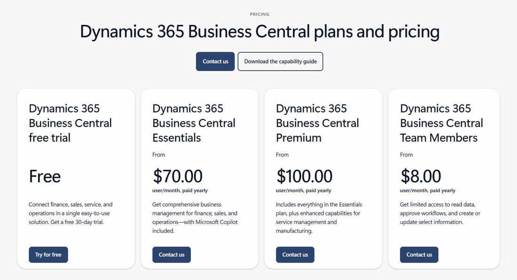
Task: Contact us about the Team Members plan
Action: tap(419, 255)
